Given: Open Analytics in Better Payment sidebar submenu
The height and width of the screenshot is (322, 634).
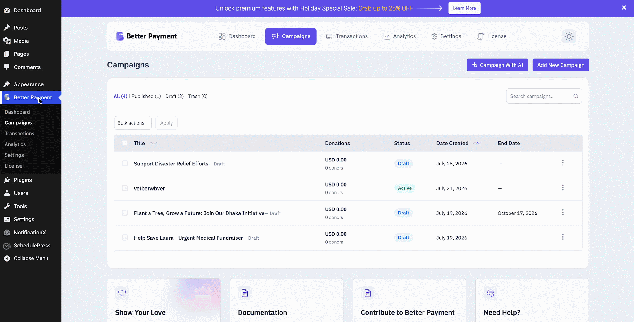Looking at the screenshot, I should 15,144.
